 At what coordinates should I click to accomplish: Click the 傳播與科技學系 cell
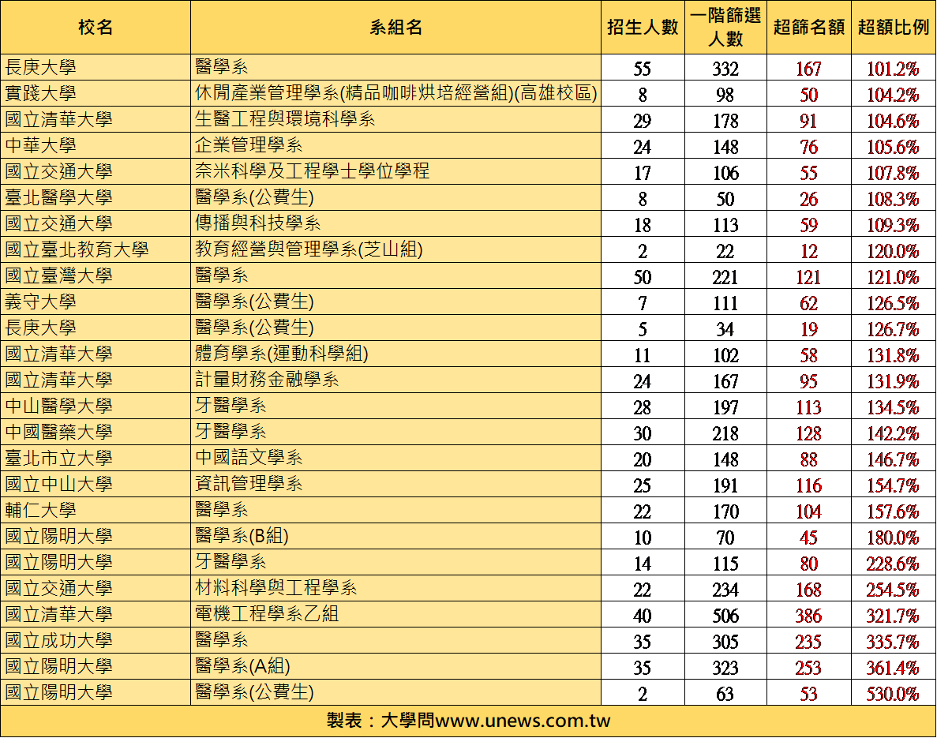tap(395, 223)
